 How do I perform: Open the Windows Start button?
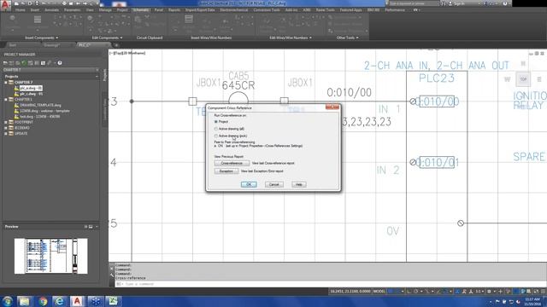pos(8,301)
